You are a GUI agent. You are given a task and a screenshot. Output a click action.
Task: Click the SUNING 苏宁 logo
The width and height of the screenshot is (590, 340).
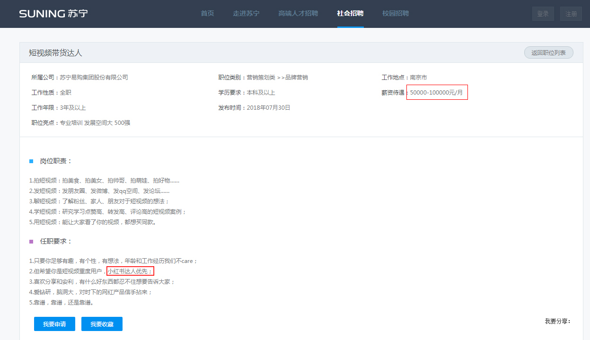point(54,14)
